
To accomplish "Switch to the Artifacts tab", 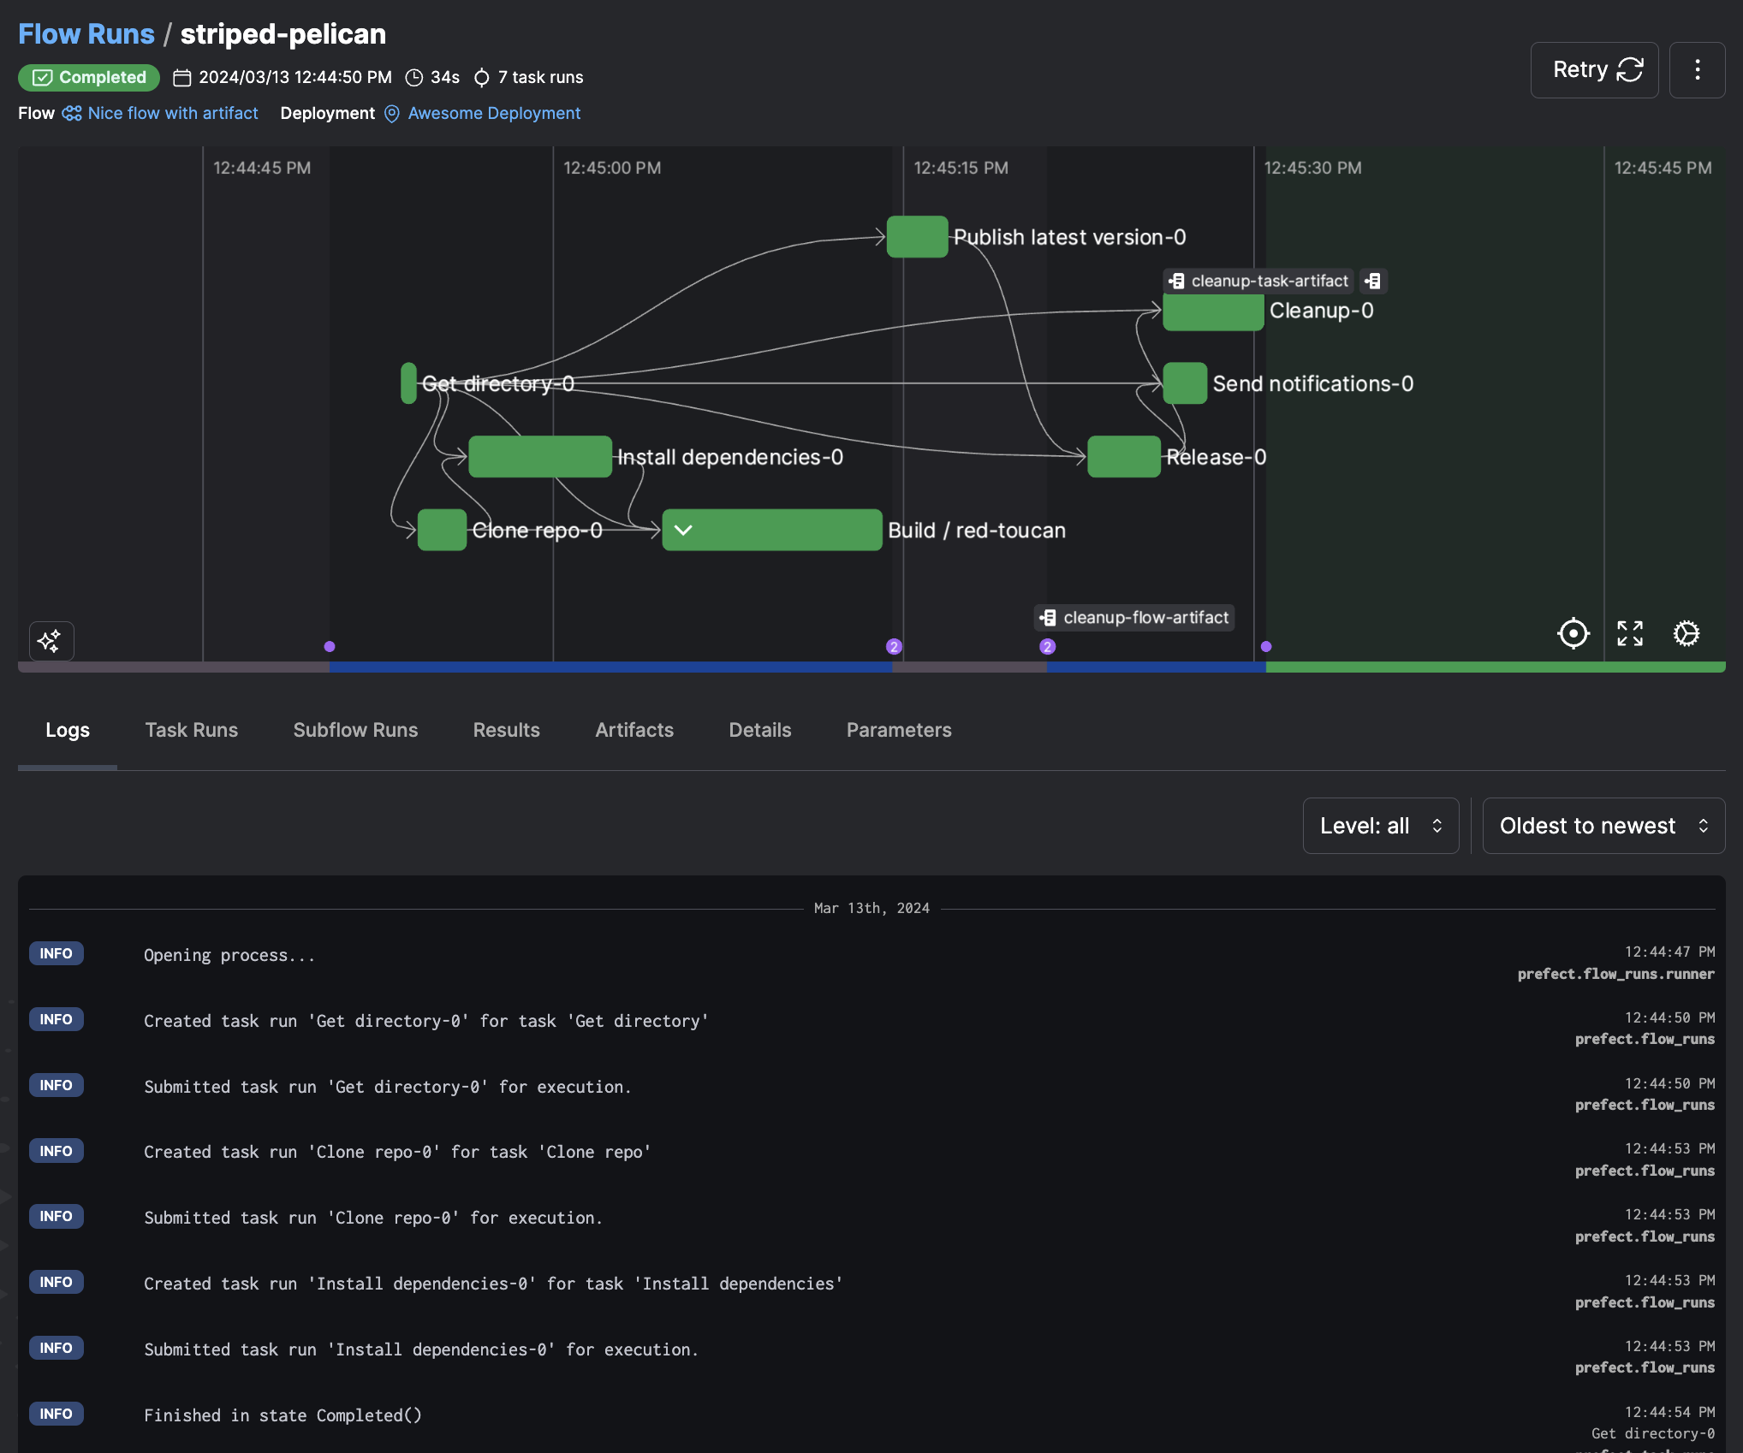I will pyautogui.click(x=634, y=730).
